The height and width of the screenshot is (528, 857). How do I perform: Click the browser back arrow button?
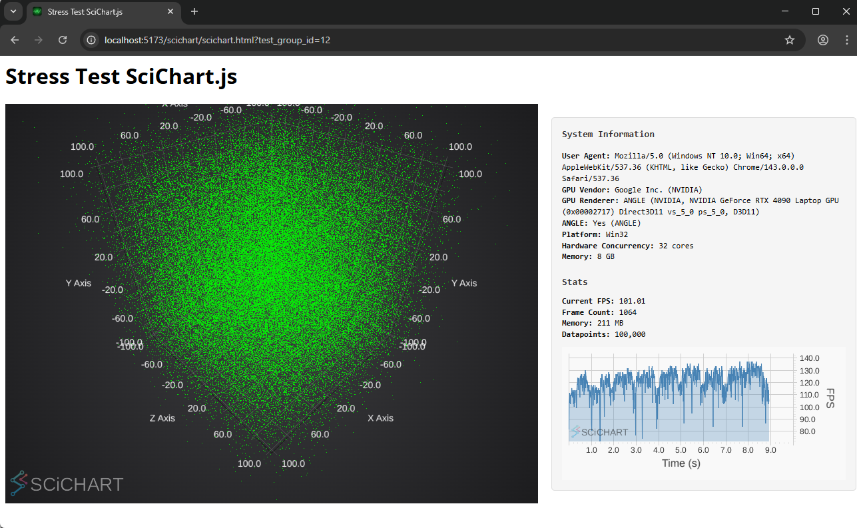coord(15,40)
